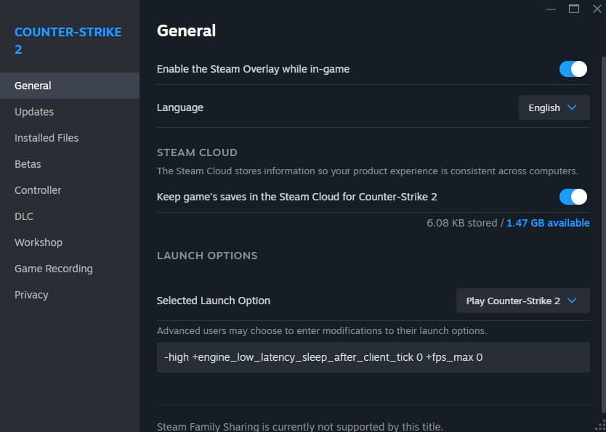View the DLC section
The width and height of the screenshot is (606, 432).
24,216
